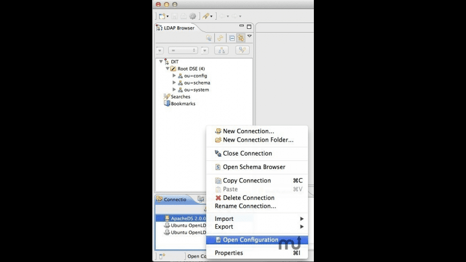Image resolution: width=466 pixels, height=262 pixels.
Task: Open the Import submenu
Action: point(257,219)
